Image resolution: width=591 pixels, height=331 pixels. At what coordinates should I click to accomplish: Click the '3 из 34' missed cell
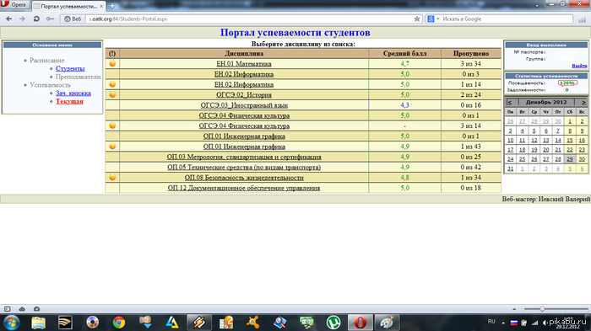(471, 64)
